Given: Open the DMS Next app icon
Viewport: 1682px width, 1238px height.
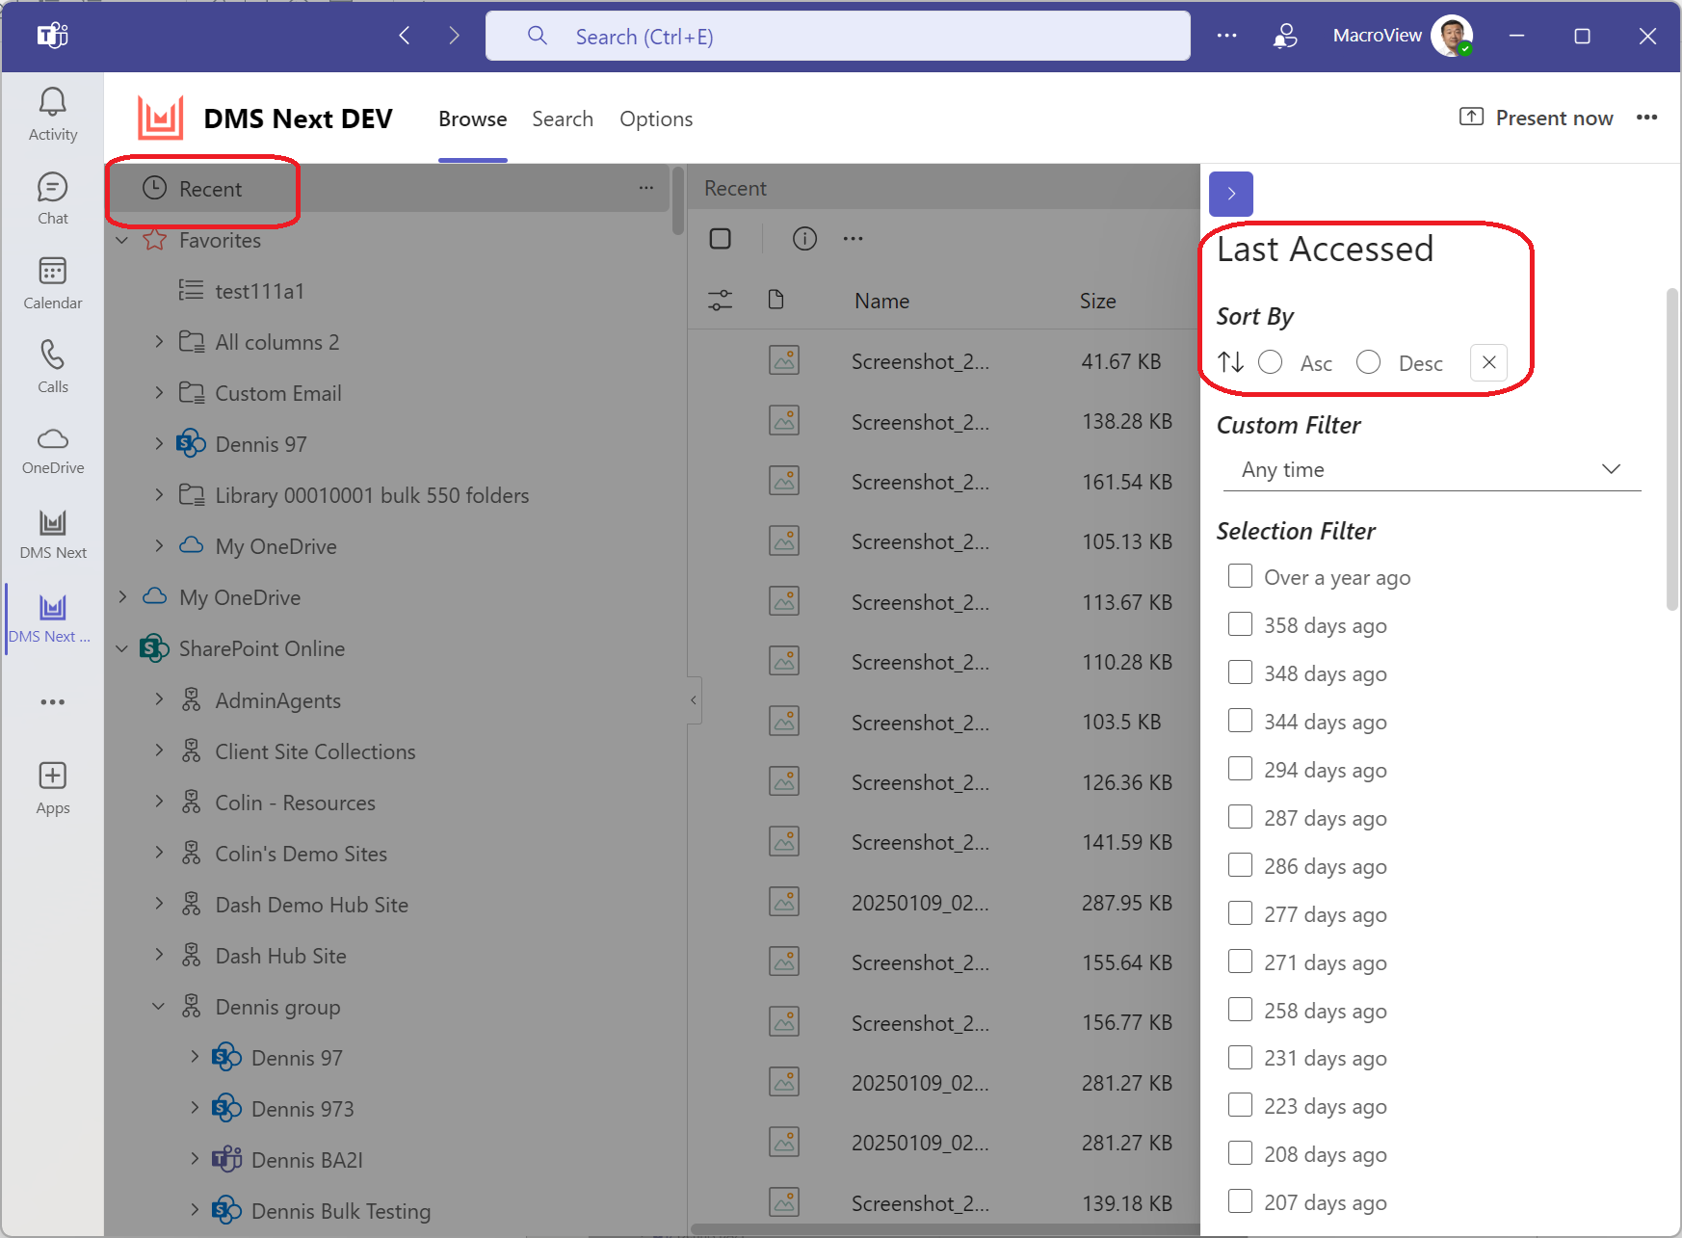Looking at the screenshot, I should [x=53, y=535].
